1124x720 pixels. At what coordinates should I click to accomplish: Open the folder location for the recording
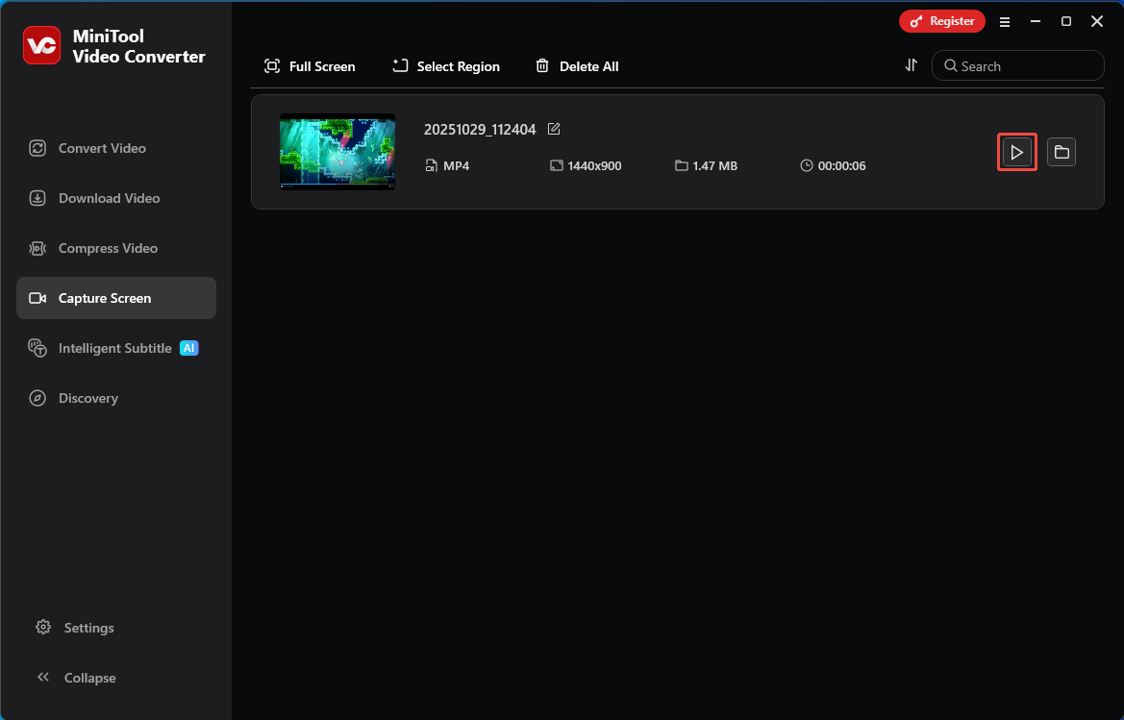click(1062, 152)
